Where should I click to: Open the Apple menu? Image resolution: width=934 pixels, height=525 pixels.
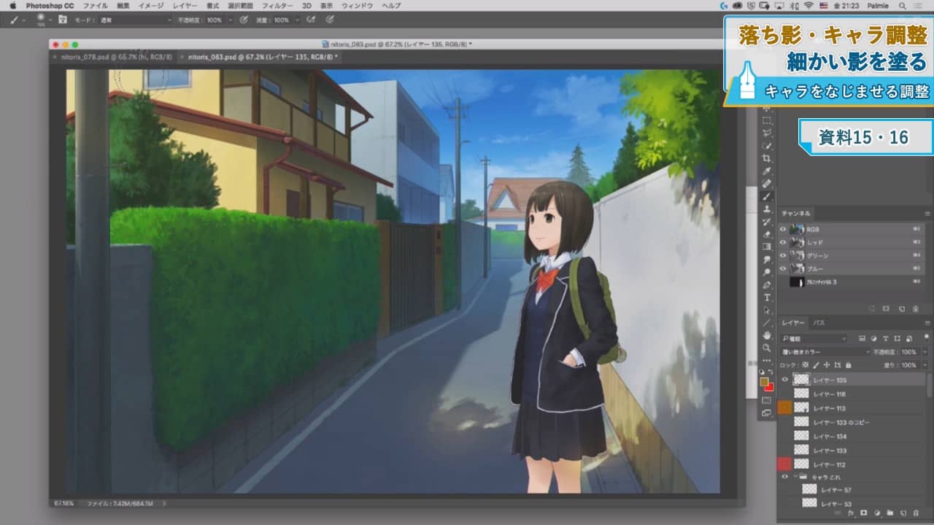[12, 5]
